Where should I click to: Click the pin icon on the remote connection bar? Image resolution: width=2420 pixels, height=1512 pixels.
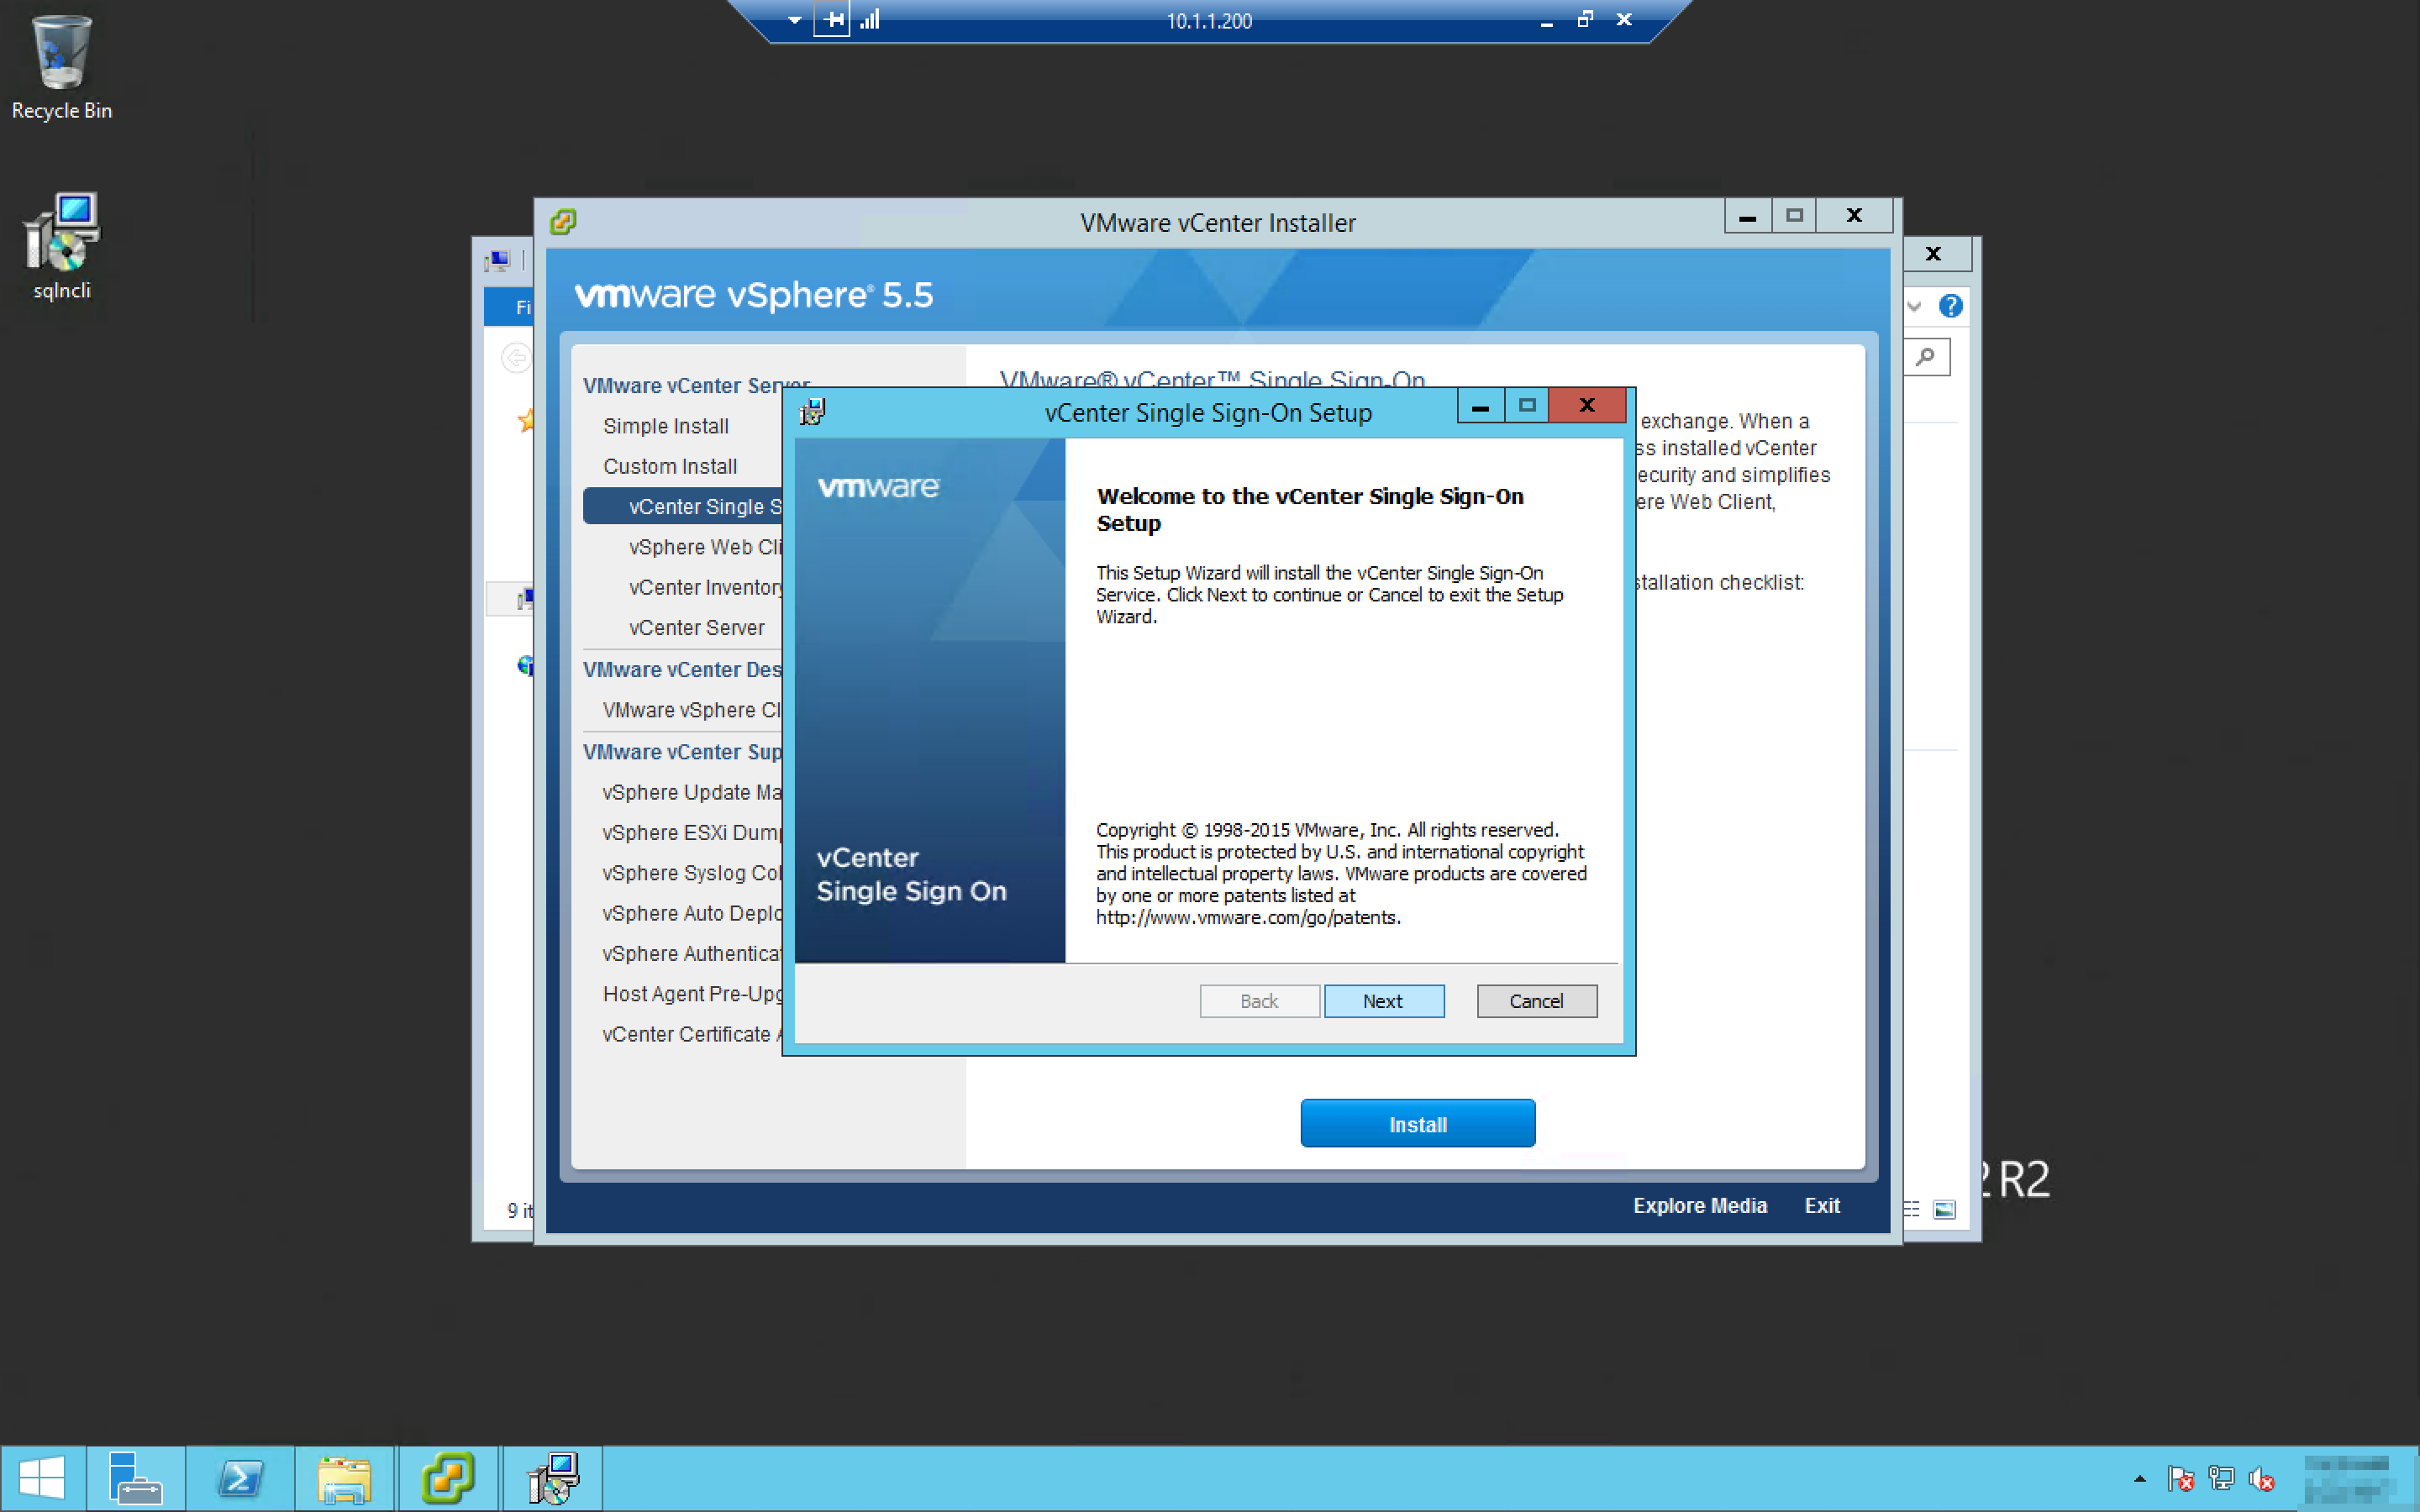(x=832, y=20)
